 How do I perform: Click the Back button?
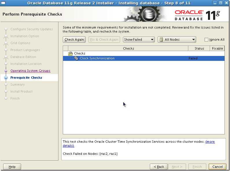pos(159,167)
